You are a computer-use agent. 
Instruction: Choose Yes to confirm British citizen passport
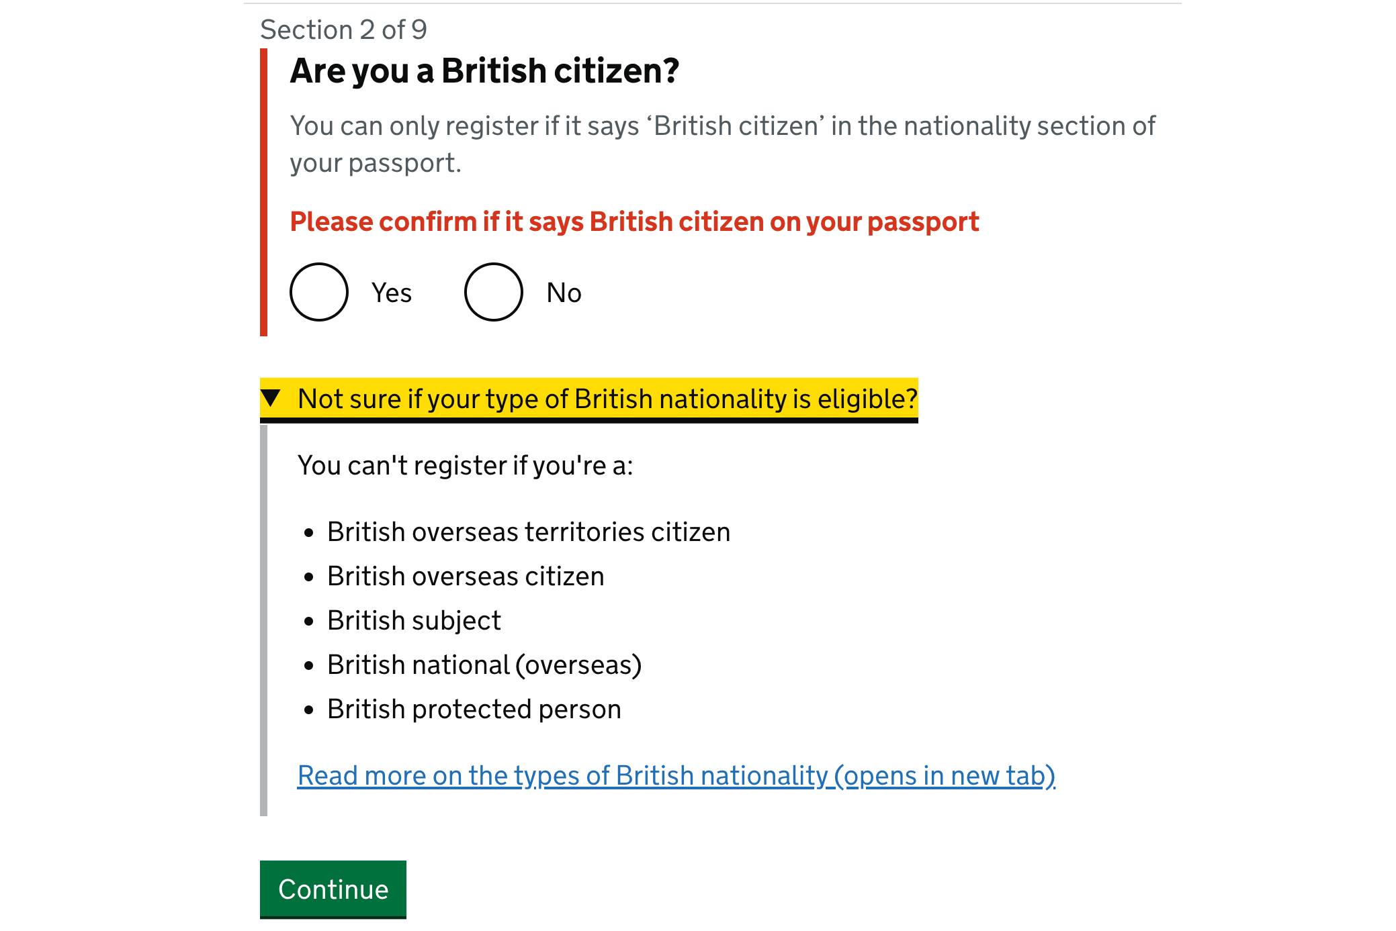(318, 292)
